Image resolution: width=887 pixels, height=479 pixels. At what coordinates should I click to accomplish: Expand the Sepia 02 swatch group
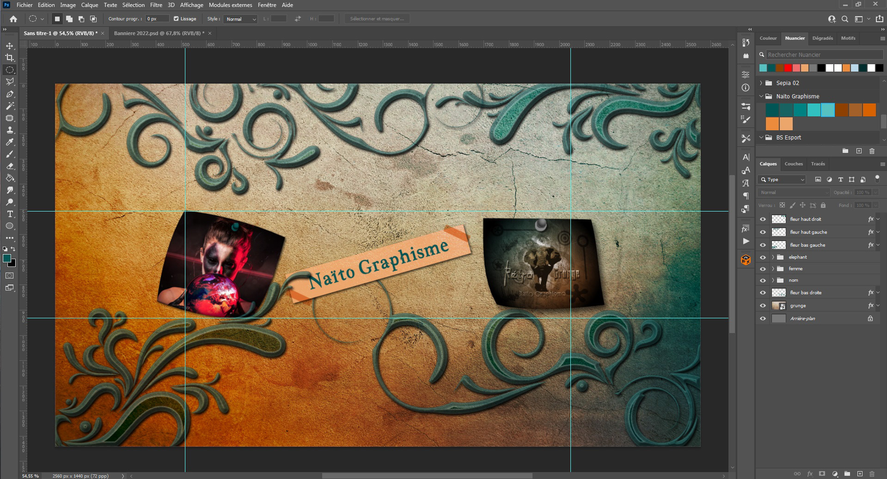pyautogui.click(x=761, y=83)
